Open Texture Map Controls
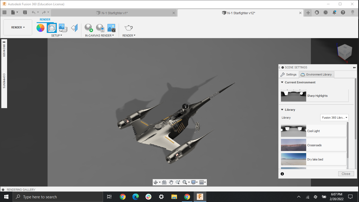Image resolution: width=359 pixels, height=202 pixels. pyautogui.click(x=63, y=27)
